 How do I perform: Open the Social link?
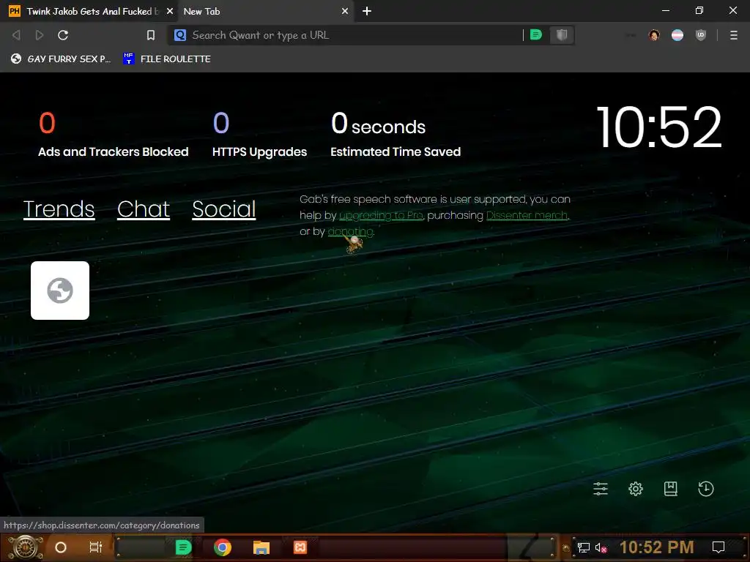(x=224, y=209)
